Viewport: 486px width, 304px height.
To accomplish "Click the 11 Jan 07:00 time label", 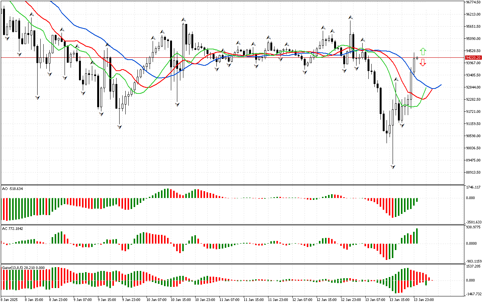I will pyautogui.click(x=229, y=299).
